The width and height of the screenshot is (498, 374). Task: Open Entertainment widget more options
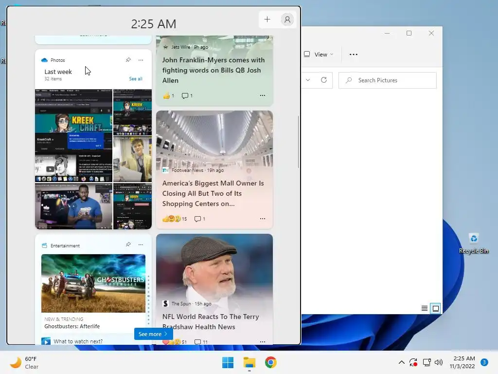pos(141,244)
